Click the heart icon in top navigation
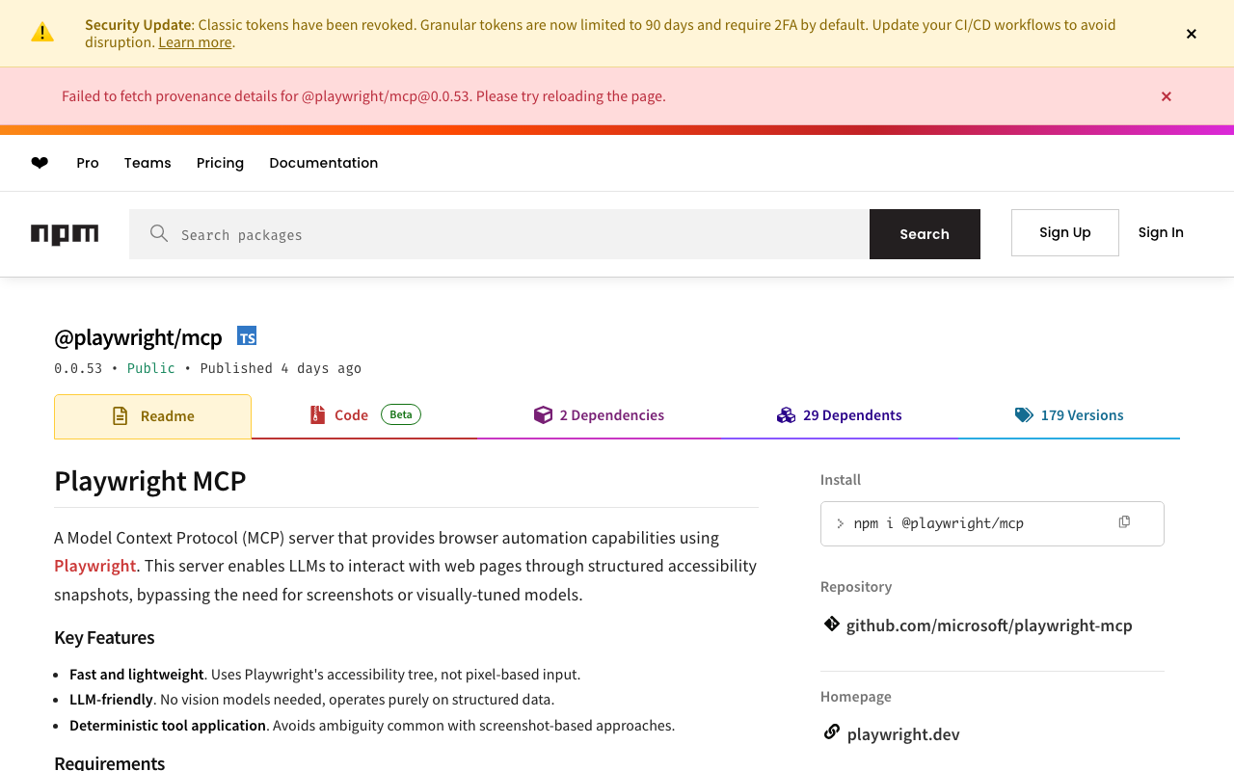Image resolution: width=1234 pixels, height=771 pixels. pyautogui.click(x=40, y=163)
